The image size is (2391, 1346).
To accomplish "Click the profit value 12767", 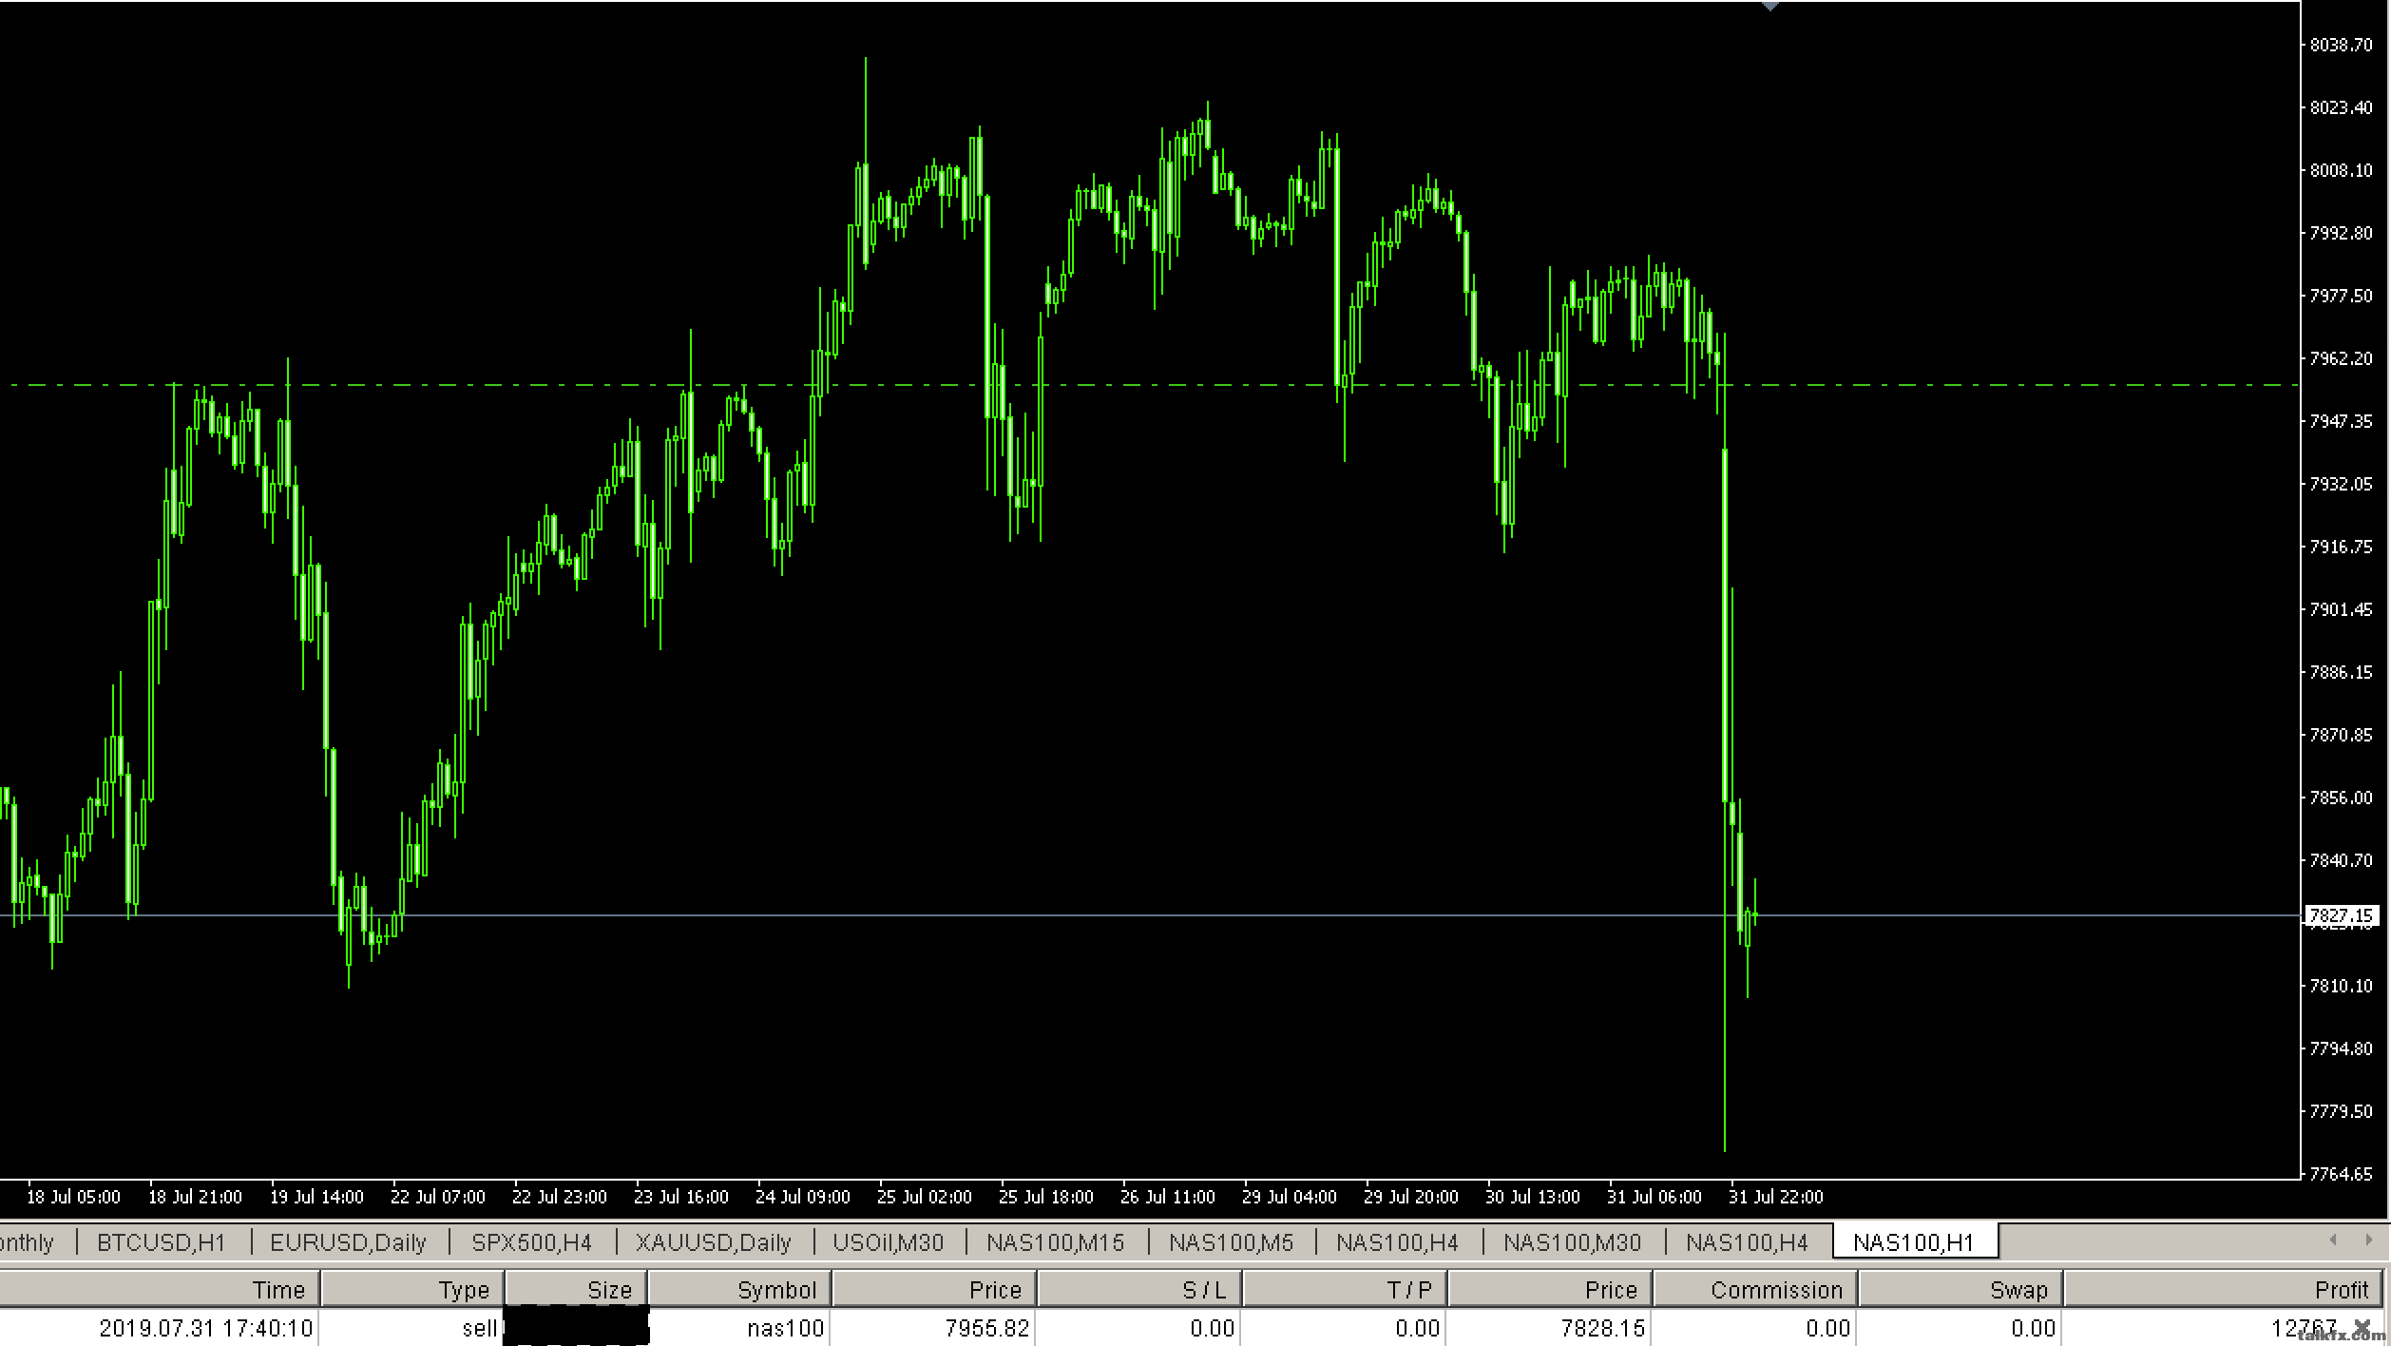I will (x=2305, y=1328).
